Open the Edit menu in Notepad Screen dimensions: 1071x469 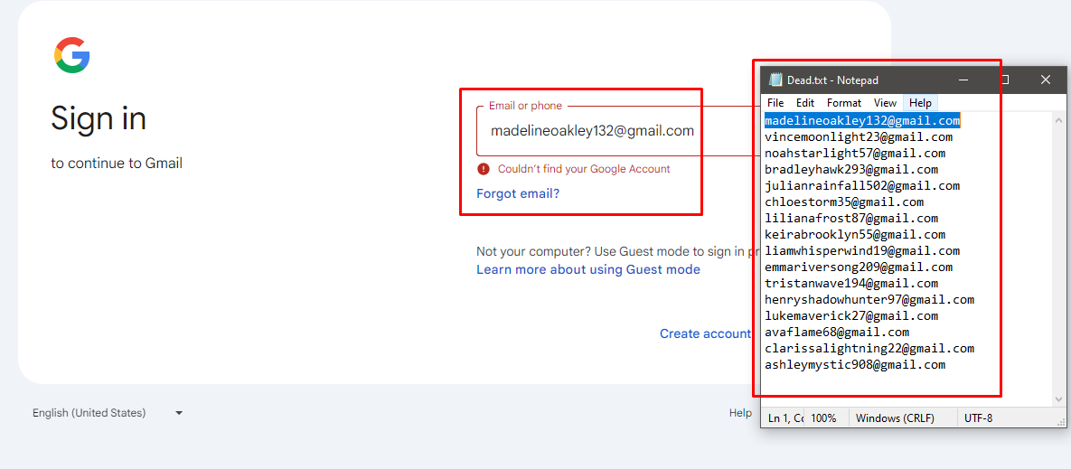click(805, 102)
